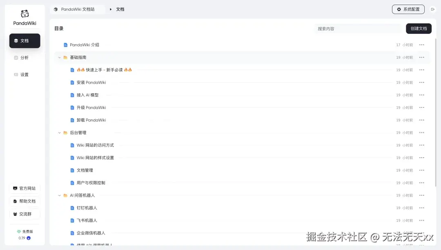This screenshot has height=250, width=441.
Task: Open more options for 飞书机器人
Action: [421, 221]
